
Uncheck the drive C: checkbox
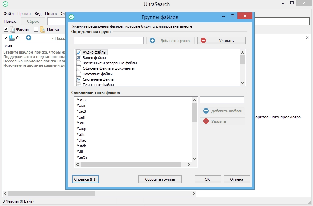6,38
